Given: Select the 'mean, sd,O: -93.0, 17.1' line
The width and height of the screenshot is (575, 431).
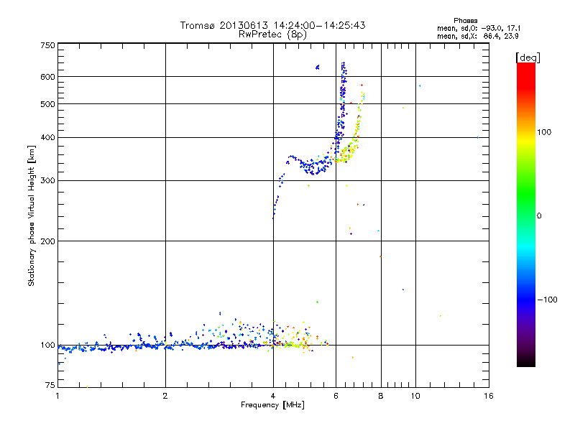Looking at the screenshot, I should pyautogui.click(x=479, y=28).
